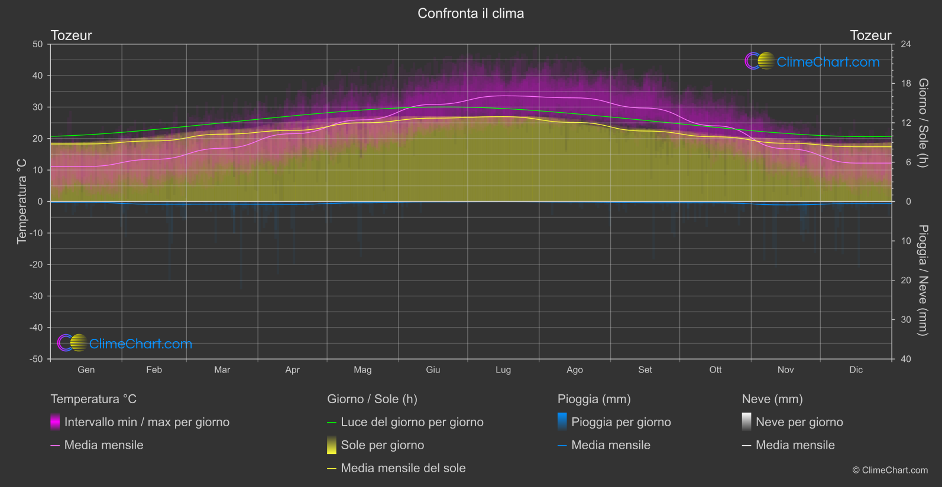
Task: Click the 'Nov' month label
Action: (785, 370)
